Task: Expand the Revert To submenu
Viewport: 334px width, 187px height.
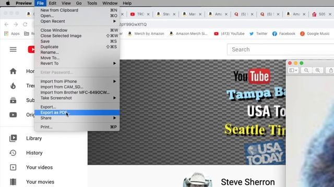Action: (x=77, y=63)
